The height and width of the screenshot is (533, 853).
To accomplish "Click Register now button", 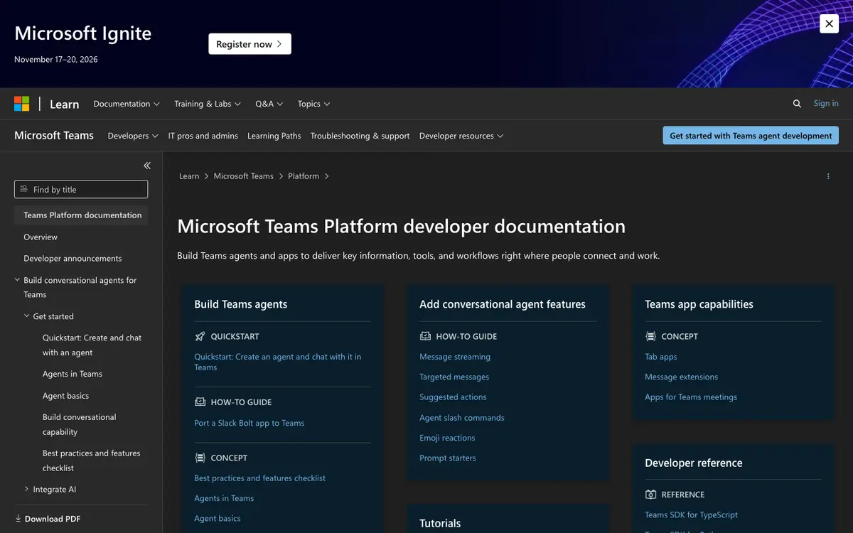I will coord(250,44).
